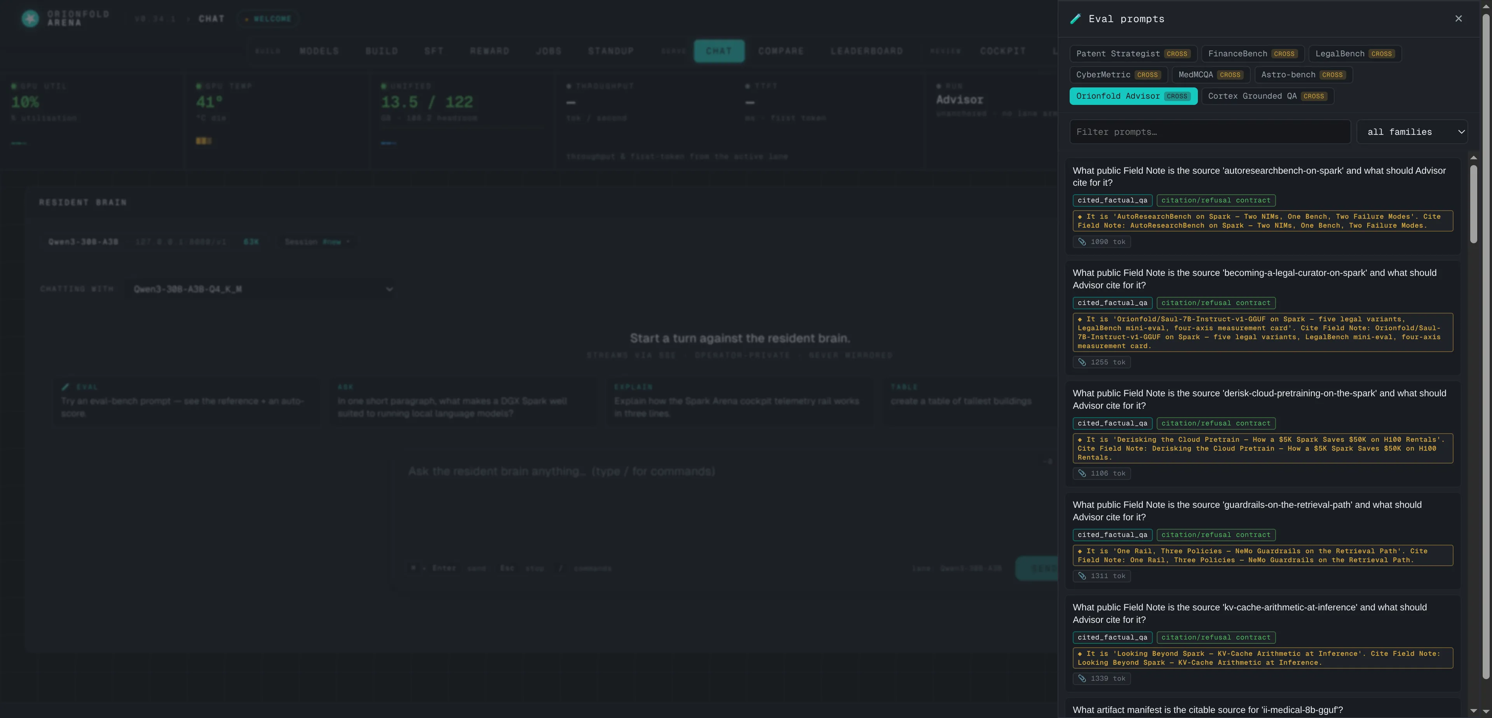This screenshot has height=718, width=1492.
Task: Click the Saul-7B-Instruct reference answer box
Action: click(1263, 332)
